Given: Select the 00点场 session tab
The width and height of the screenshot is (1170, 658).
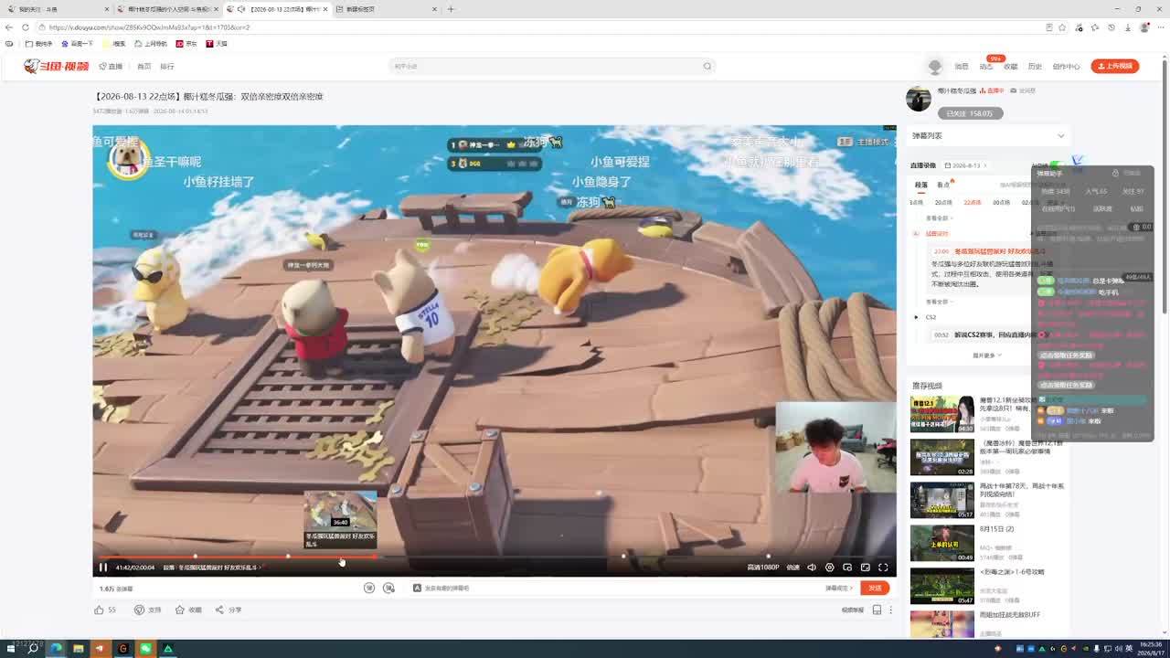Looking at the screenshot, I should [x=1002, y=203].
